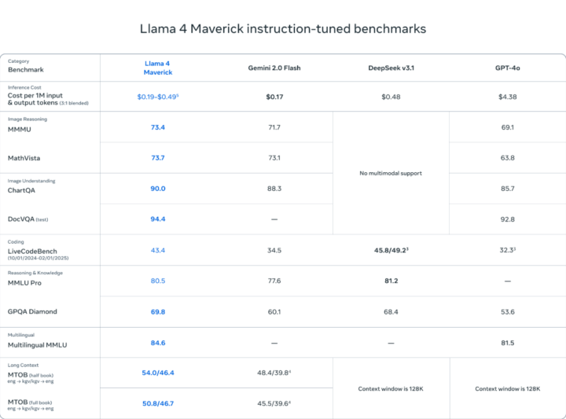Click the '80.5' MMLU Pro score
566x419 pixels.
[x=158, y=281]
